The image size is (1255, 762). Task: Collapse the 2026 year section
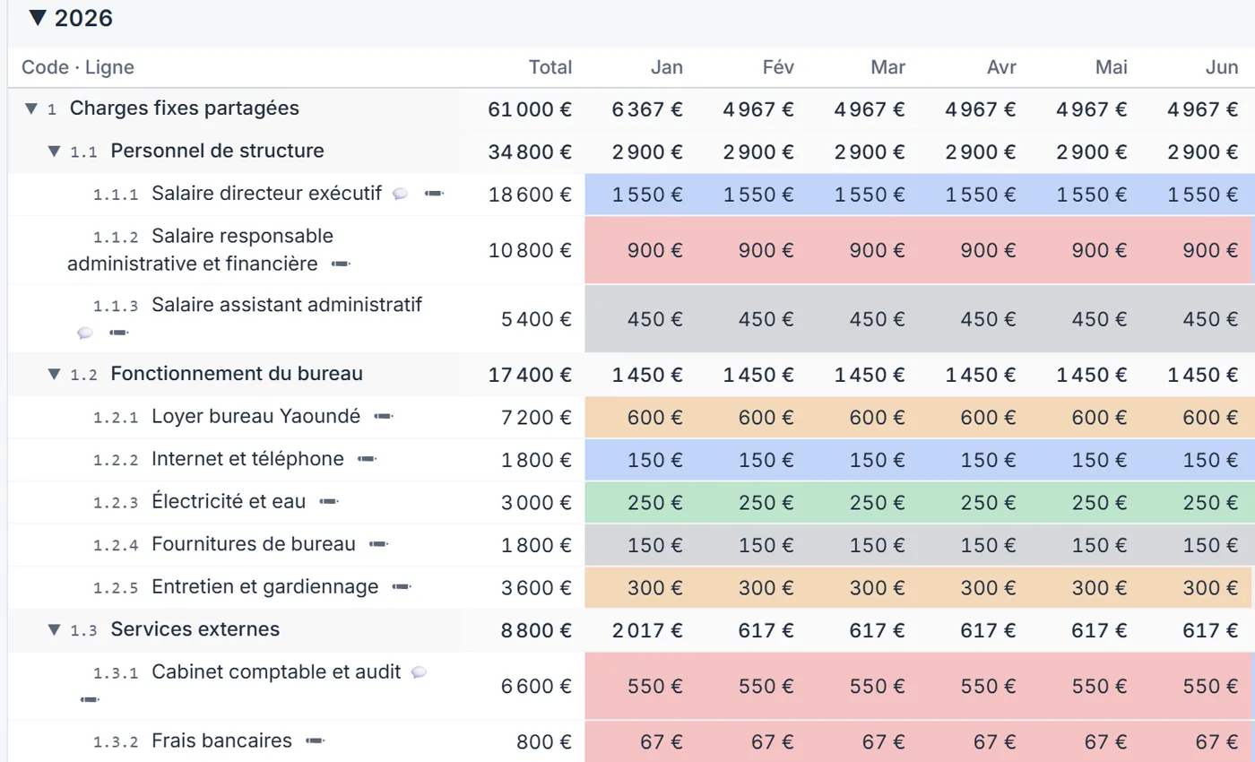point(37,19)
